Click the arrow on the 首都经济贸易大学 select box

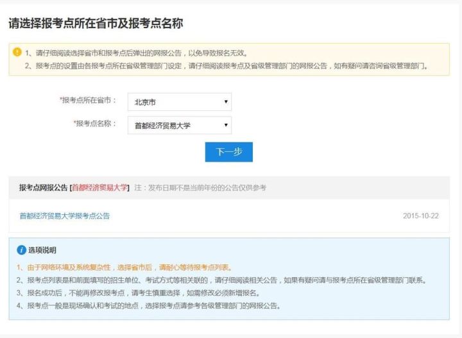point(226,125)
